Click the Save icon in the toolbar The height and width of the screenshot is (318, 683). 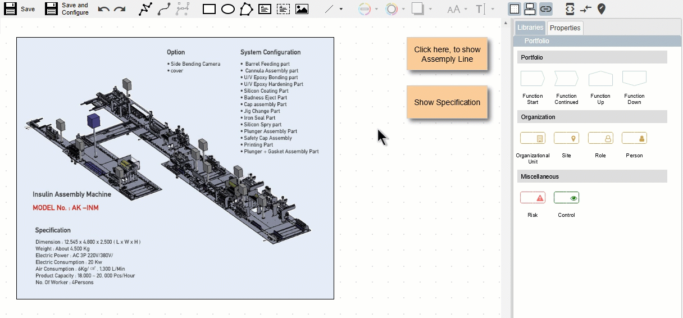pyautogui.click(x=10, y=9)
